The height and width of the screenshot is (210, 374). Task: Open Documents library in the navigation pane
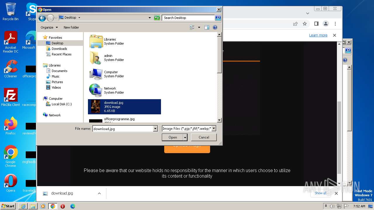pos(59,71)
